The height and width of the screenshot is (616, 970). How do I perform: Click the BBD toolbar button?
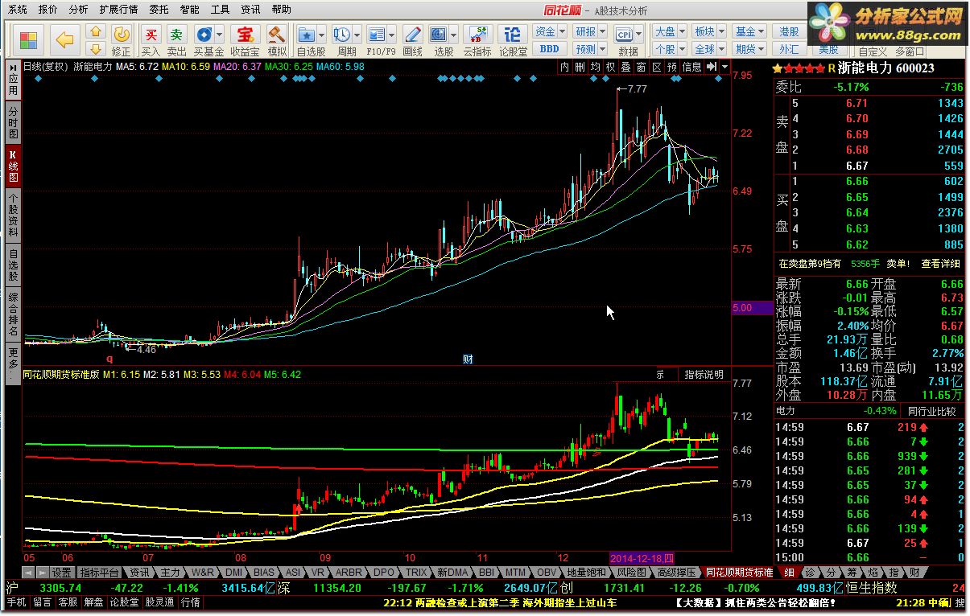pos(549,48)
